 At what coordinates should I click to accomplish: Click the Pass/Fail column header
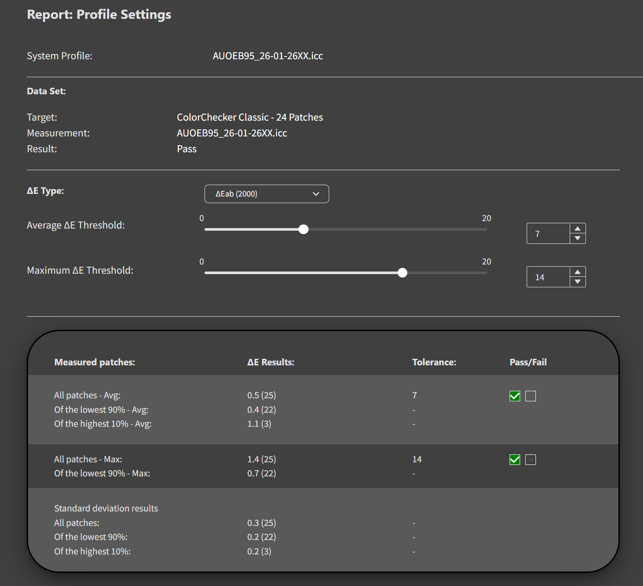pyautogui.click(x=528, y=362)
